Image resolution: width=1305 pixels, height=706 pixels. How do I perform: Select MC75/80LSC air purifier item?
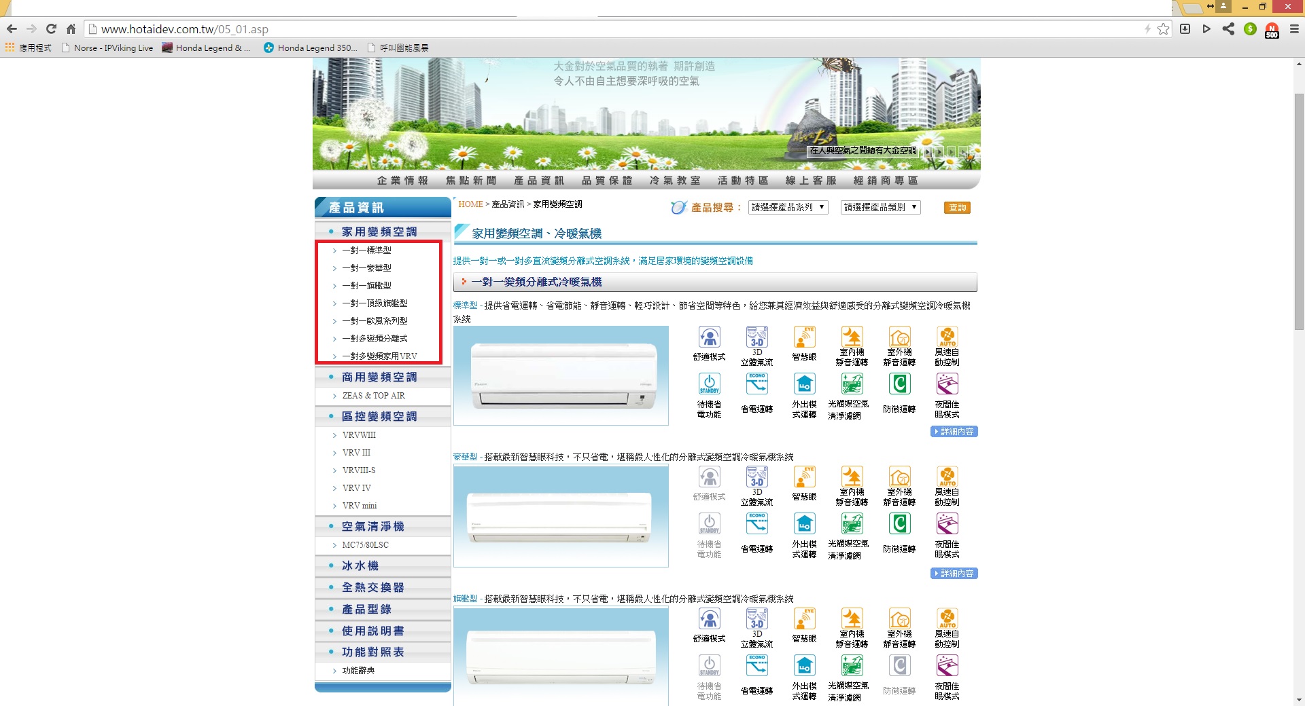click(x=366, y=545)
